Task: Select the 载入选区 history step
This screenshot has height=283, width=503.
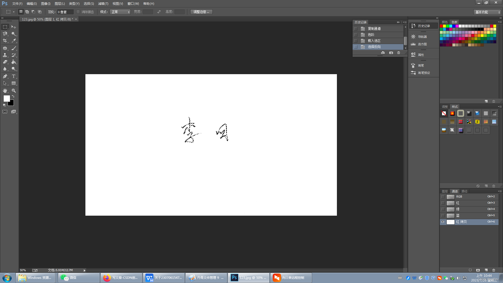Action: point(374,41)
